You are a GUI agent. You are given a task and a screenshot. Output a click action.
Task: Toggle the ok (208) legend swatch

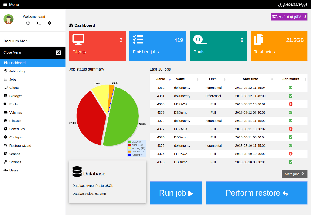129,142
